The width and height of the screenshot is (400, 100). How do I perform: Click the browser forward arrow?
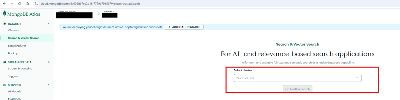coord(12,4)
